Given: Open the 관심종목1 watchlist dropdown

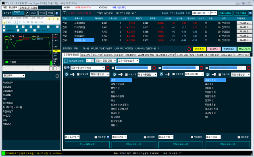Looking at the screenshot, I should (x=14, y=76).
